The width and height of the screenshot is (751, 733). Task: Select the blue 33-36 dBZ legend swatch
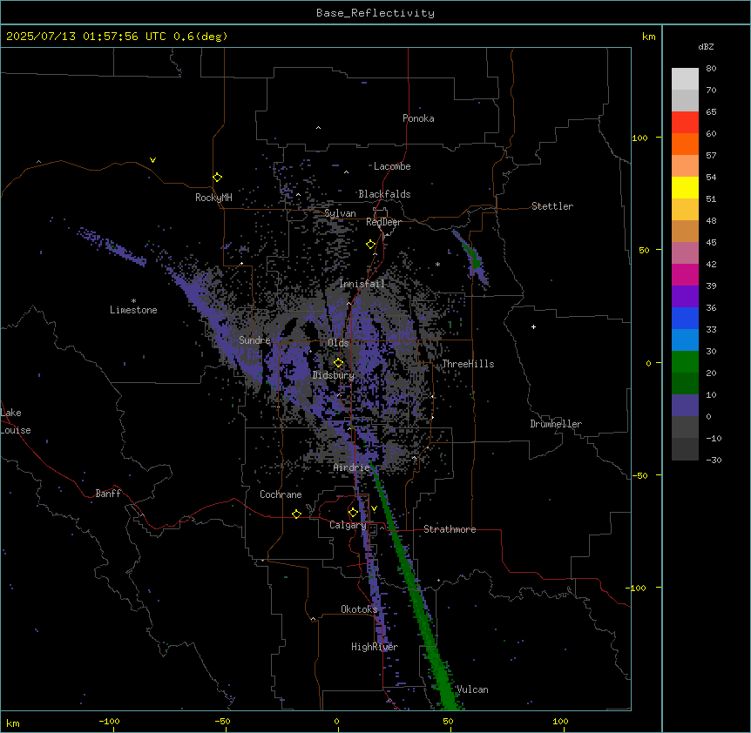pos(685,318)
